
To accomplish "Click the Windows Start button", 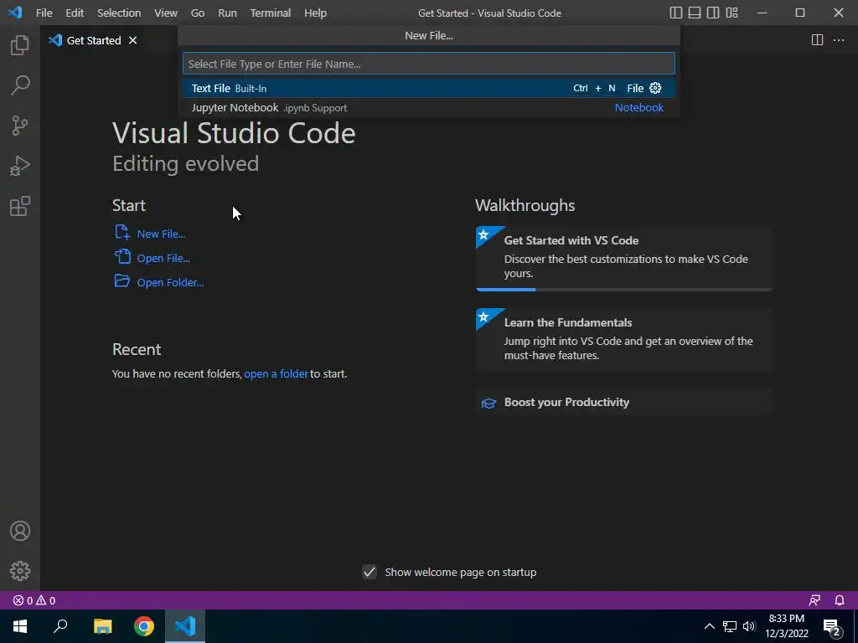I will (20, 626).
